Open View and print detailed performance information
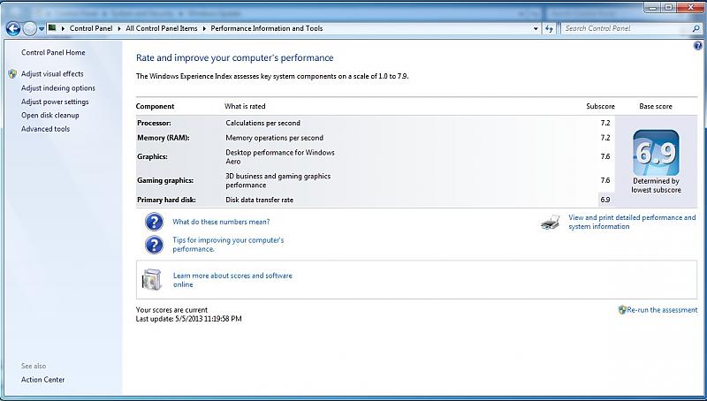This screenshot has height=401, width=707. point(632,222)
